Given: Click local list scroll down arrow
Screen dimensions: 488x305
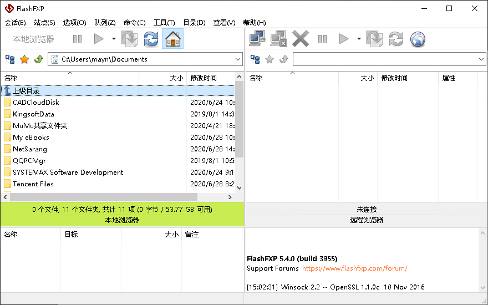Looking at the screenshot, I should tap(239, 187).
